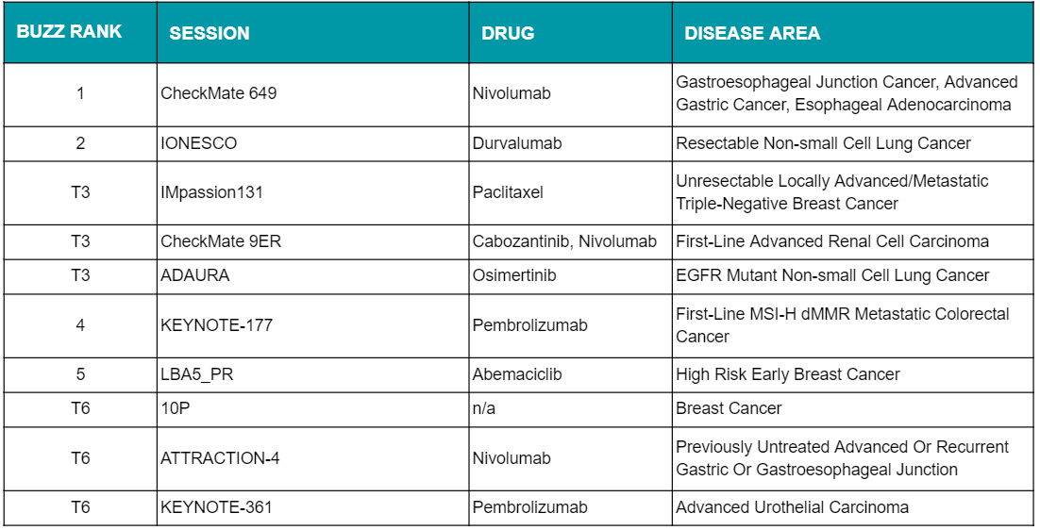Click the BUZZ RANK column header
This screenshot has width=1040, height=530.
80,32
